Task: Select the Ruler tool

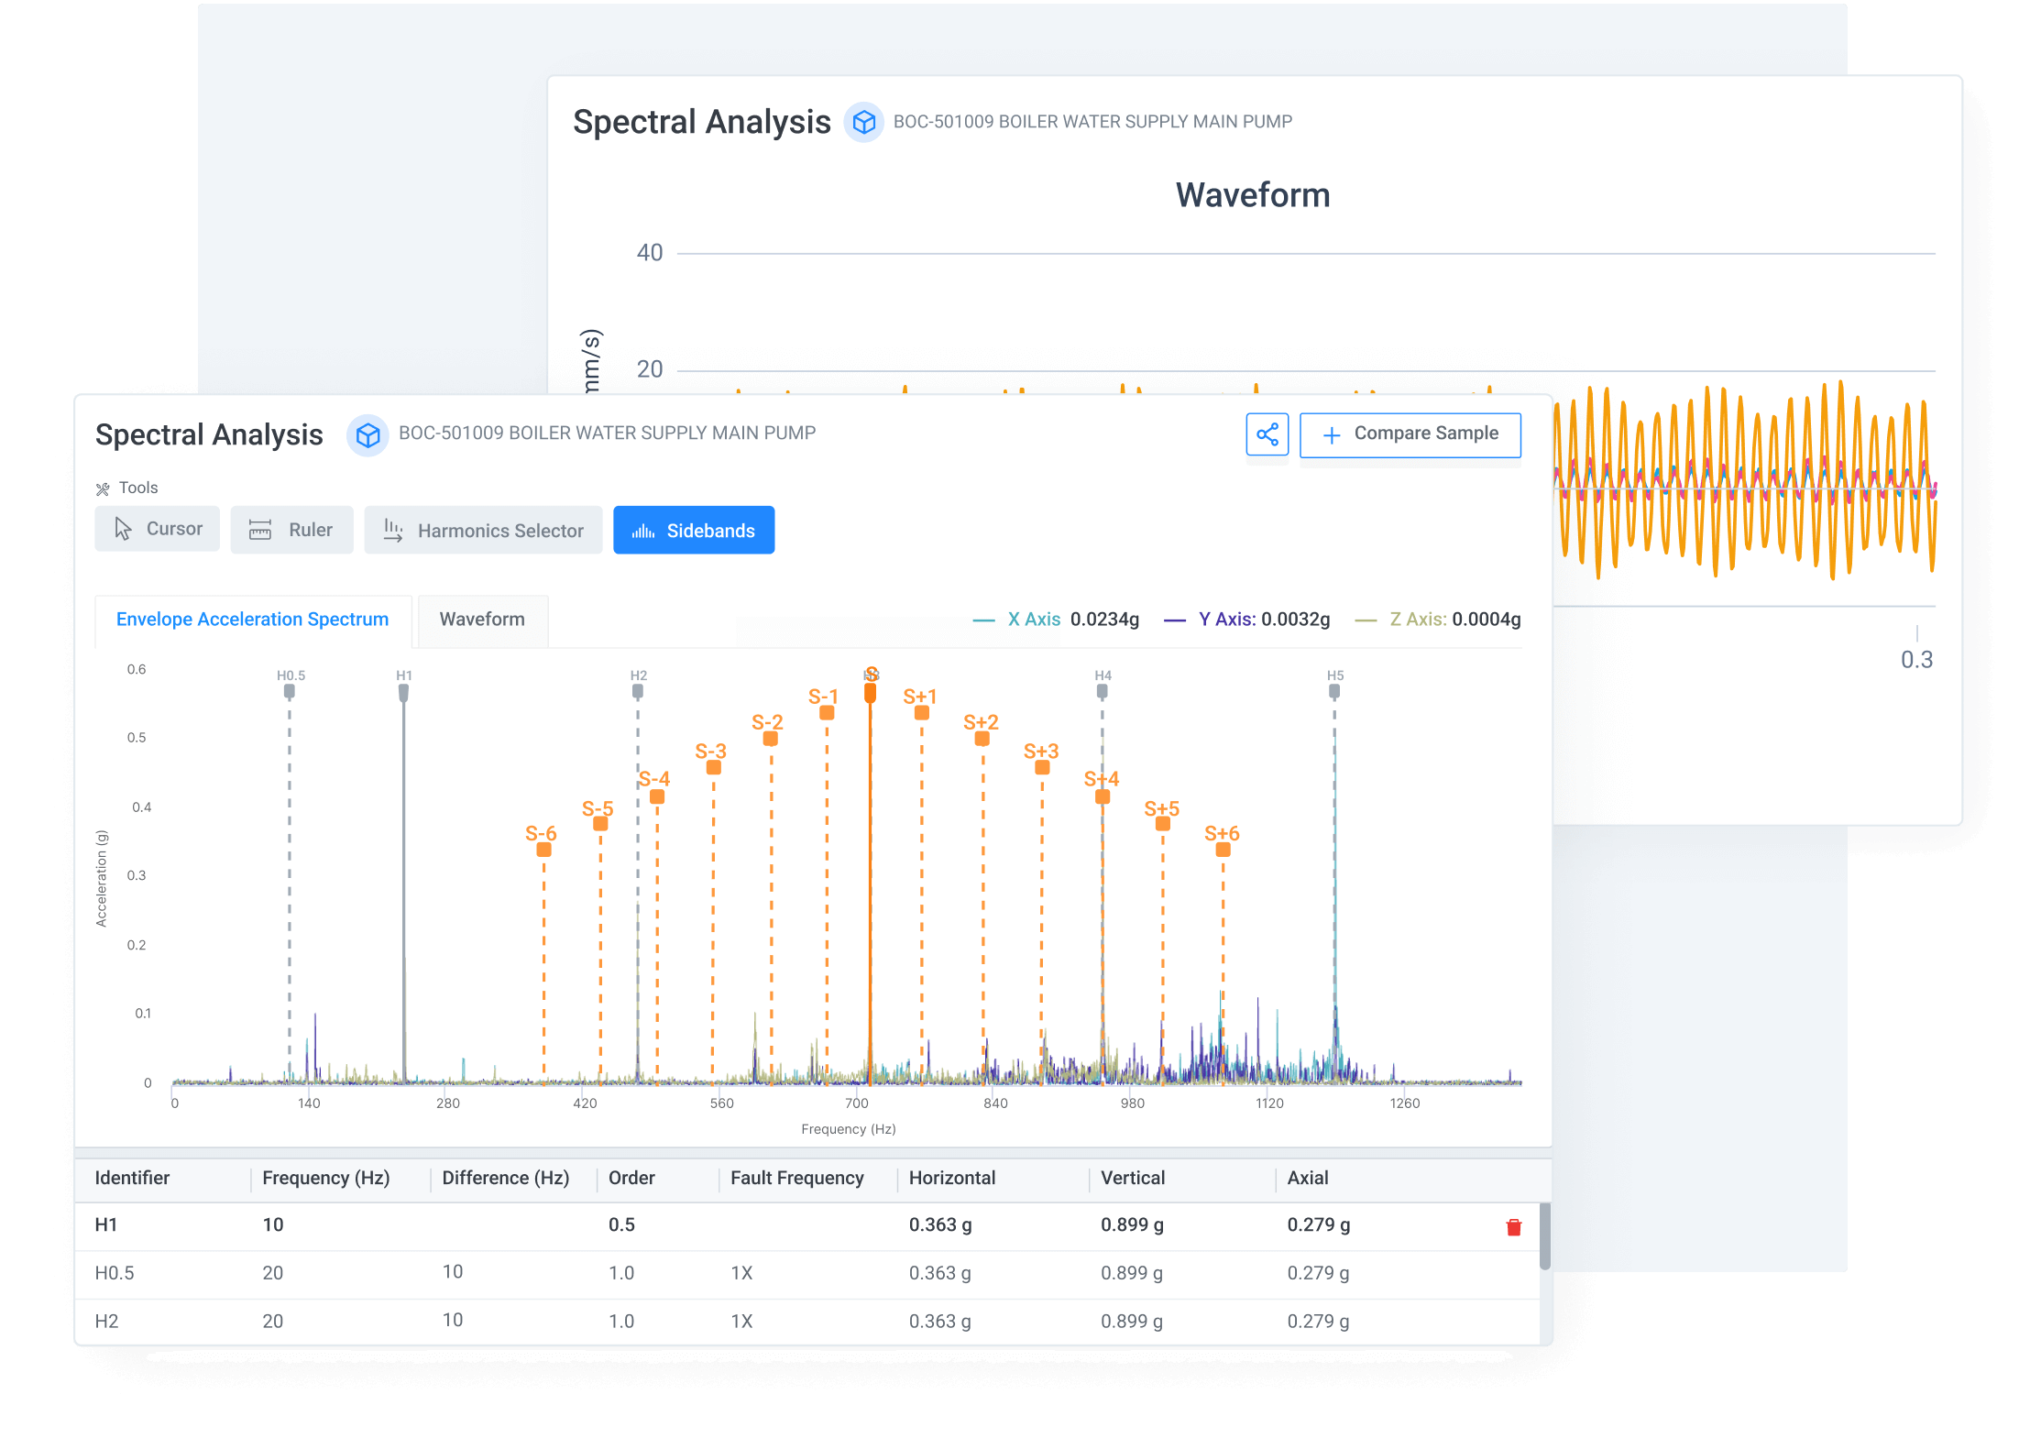Action: coord(291,530)
